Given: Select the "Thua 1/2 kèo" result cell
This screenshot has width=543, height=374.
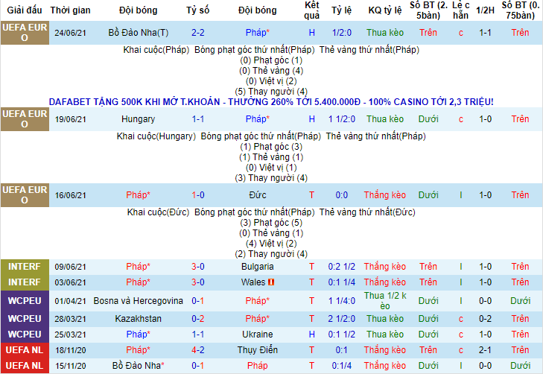Looking at the screenshot, I should click(384, 301).
